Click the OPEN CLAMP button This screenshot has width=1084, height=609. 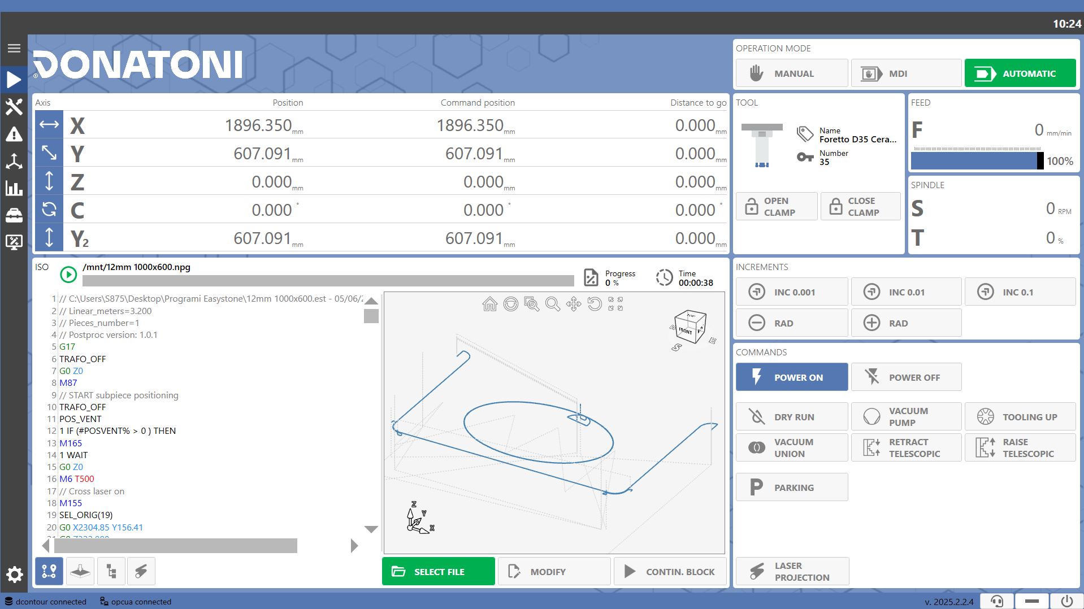coord(777,207)
